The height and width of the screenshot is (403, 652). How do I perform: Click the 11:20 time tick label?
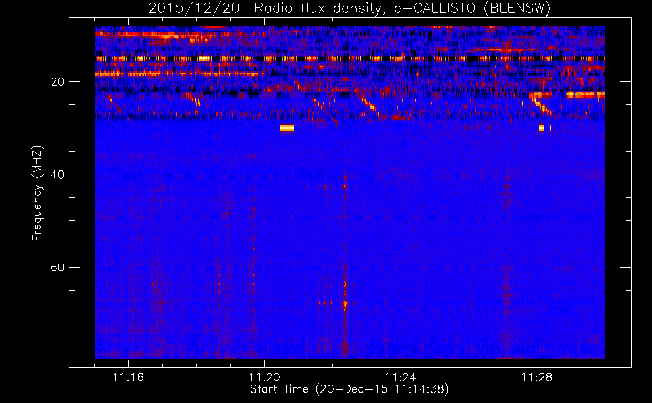coord(264,377)
